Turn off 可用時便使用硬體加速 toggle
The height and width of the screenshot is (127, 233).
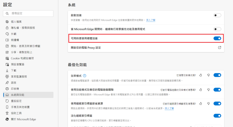tap(217, 38)
